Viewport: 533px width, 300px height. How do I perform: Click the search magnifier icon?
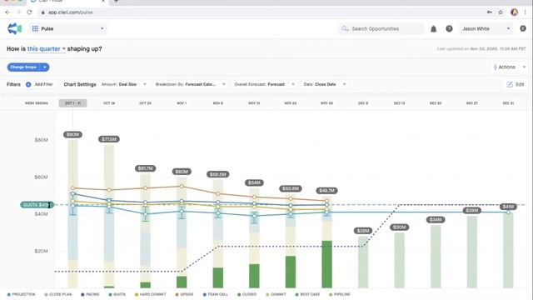coord(345,28)
